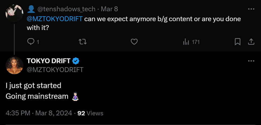
Task: Click the gray @MZTOKYODRIFT handle under name
Action: (x=55, y=70)
